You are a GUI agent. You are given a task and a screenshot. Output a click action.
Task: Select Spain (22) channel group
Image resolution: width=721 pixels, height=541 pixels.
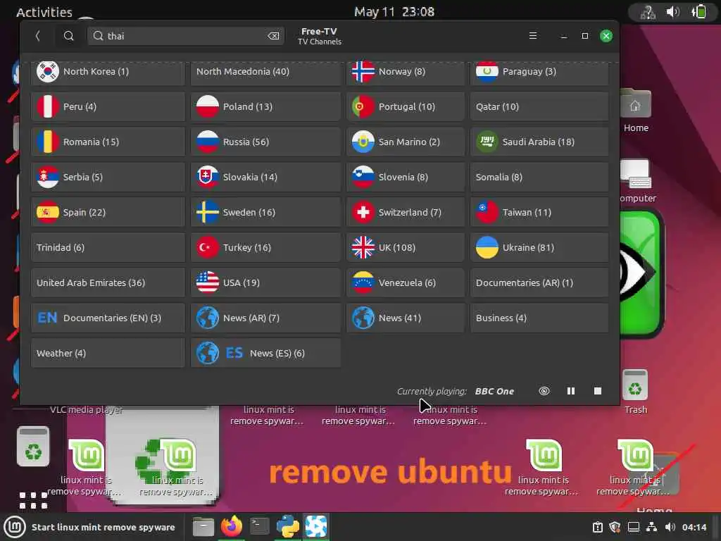[108, 212]
